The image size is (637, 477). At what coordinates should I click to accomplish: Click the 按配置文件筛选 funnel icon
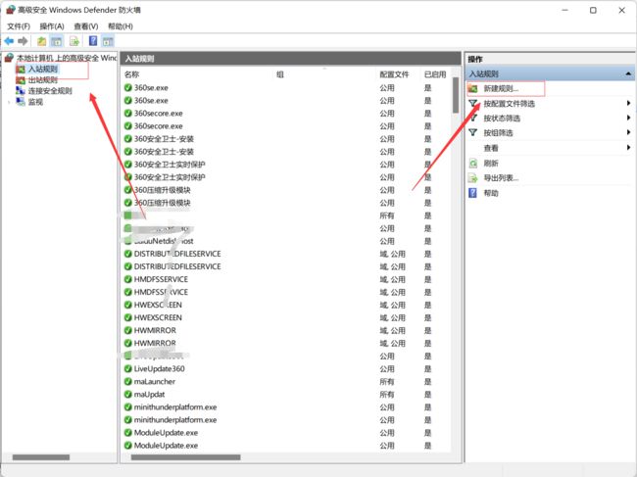472,104
